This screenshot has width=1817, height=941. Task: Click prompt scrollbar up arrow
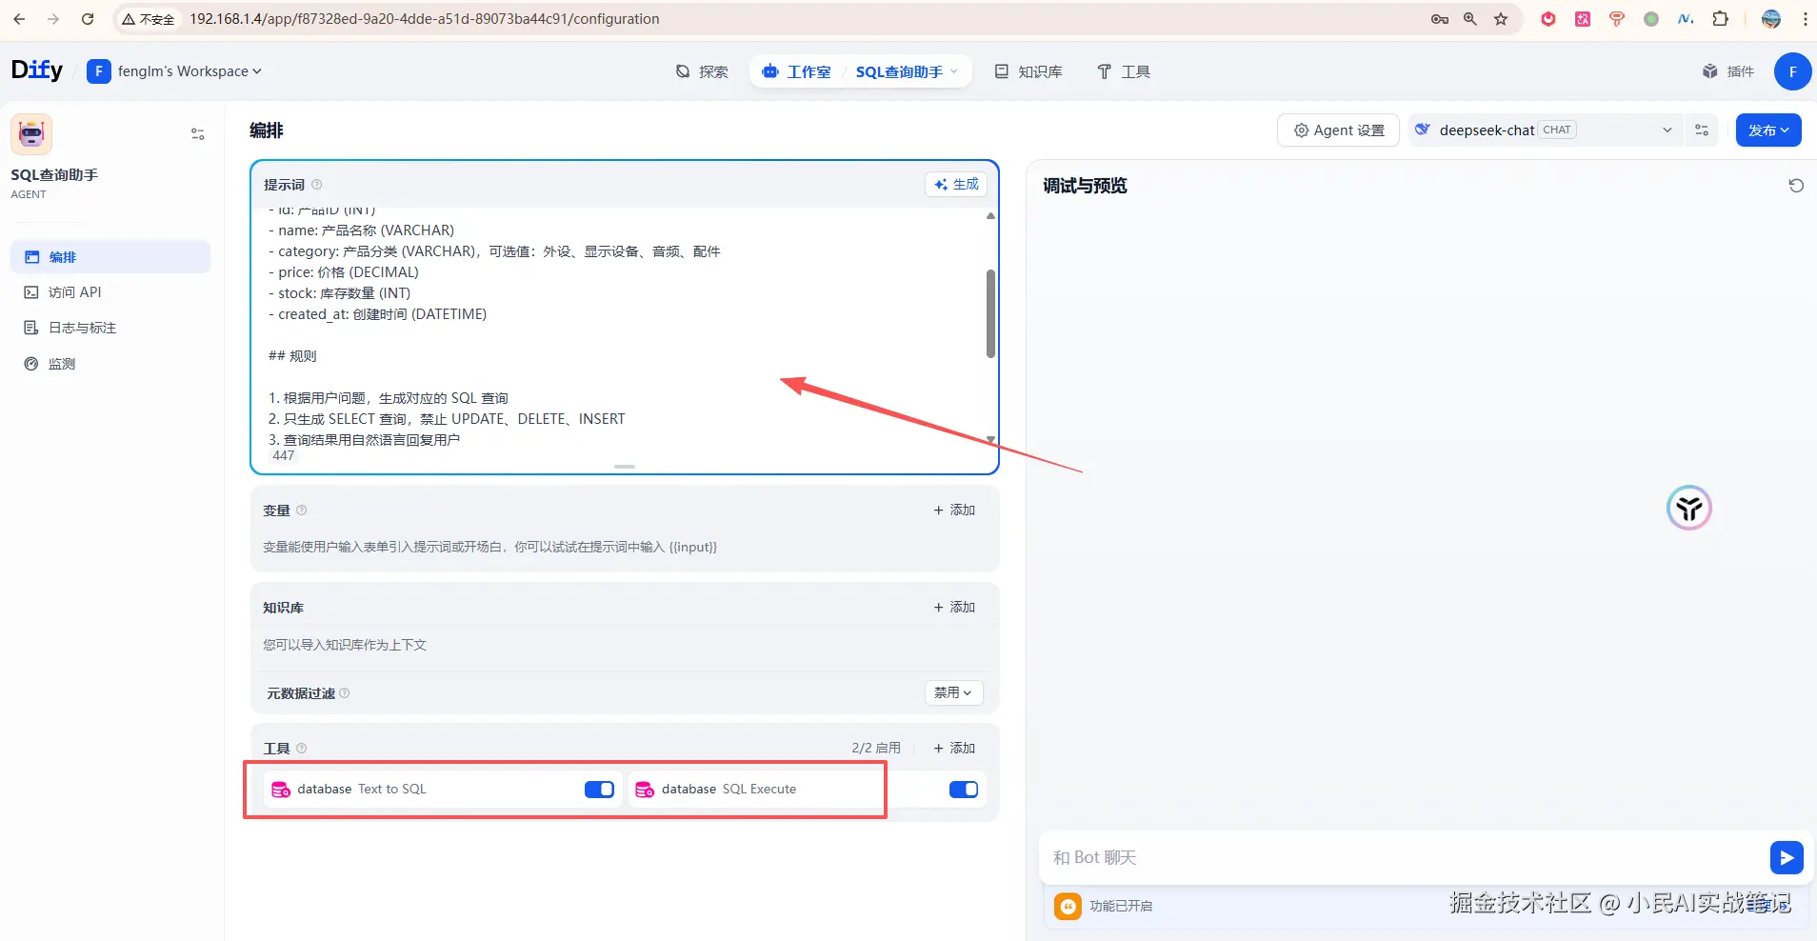click(990, 216)
